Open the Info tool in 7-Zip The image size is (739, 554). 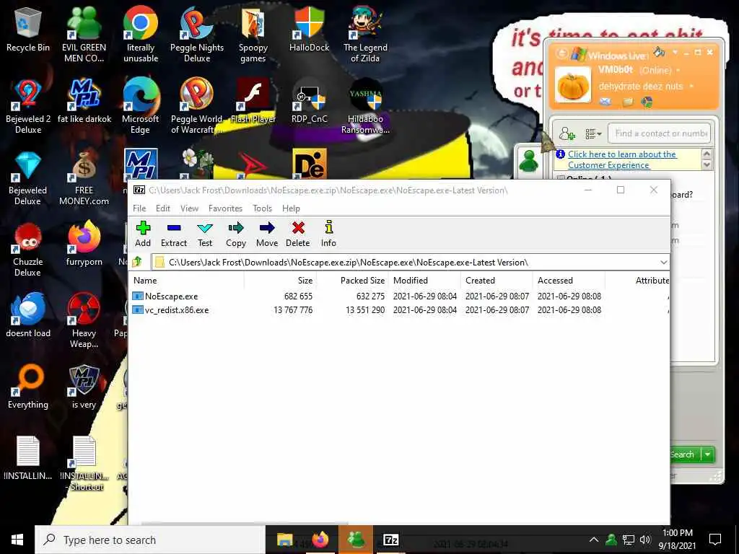(x=328, y=234)
